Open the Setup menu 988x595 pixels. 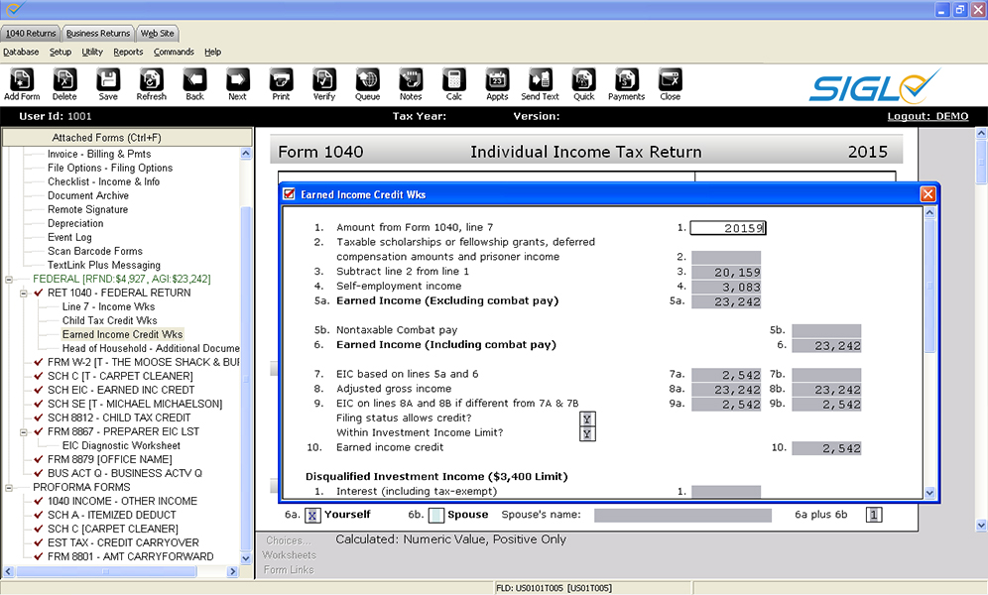coord(61,52)
